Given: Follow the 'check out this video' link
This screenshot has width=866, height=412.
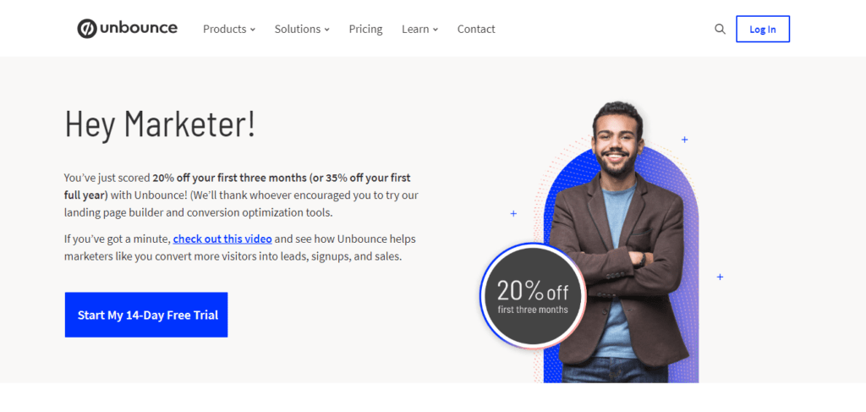Looking at the screenshot, I should click(222, 239).
